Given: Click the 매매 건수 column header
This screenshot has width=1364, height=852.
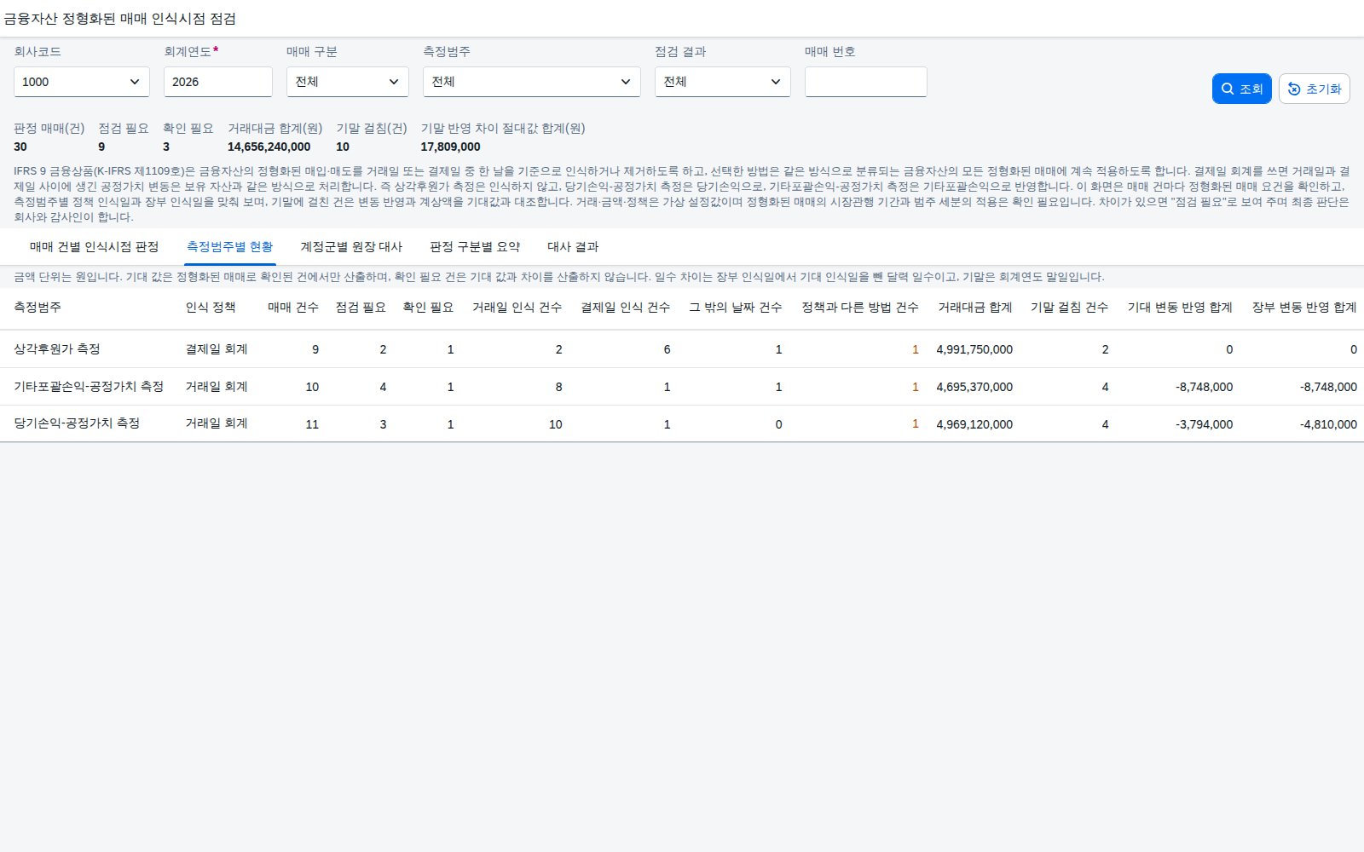Looking at the screenshot, I should pyautogui.click(x=293, y=308).
